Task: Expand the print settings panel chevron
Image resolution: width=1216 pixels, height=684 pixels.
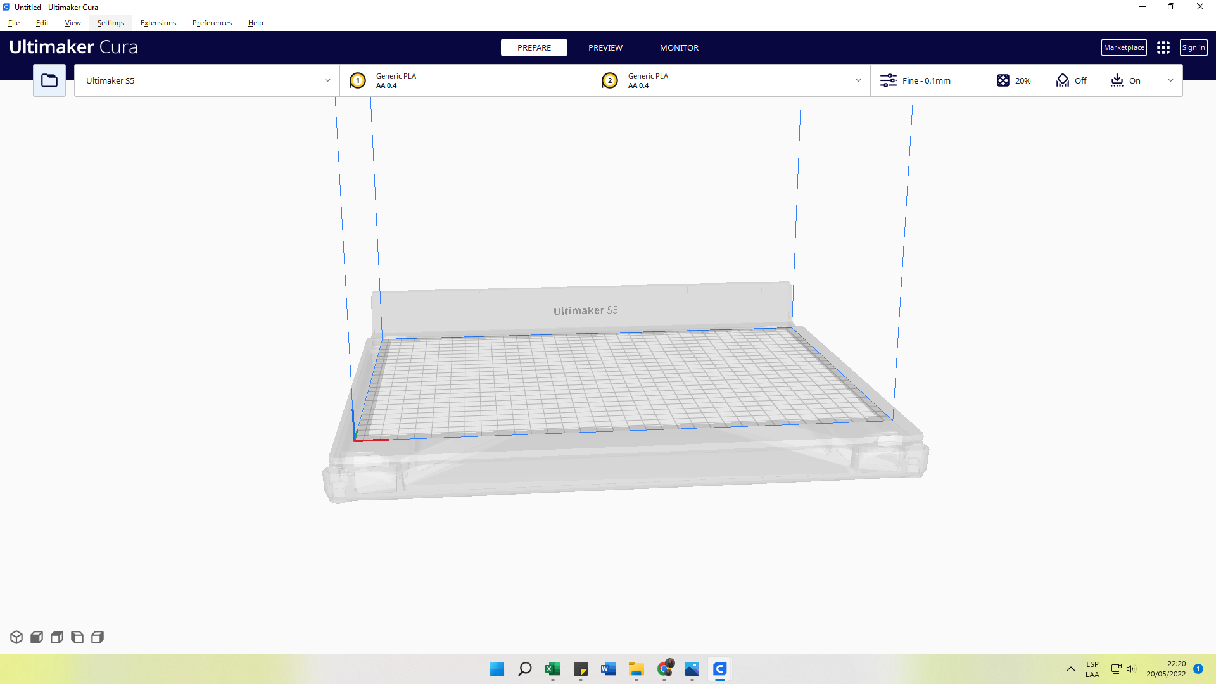Action: pos(1170,80)
